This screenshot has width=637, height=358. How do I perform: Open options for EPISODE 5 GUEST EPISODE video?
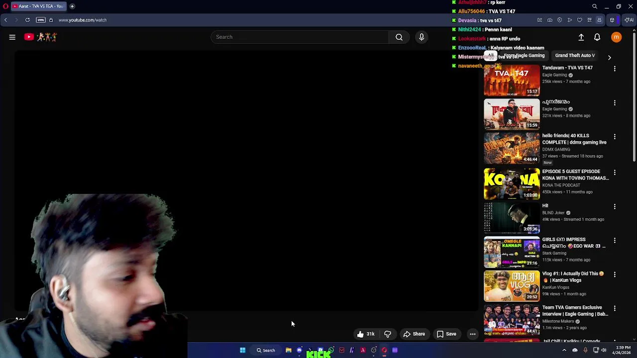(615, 172)
